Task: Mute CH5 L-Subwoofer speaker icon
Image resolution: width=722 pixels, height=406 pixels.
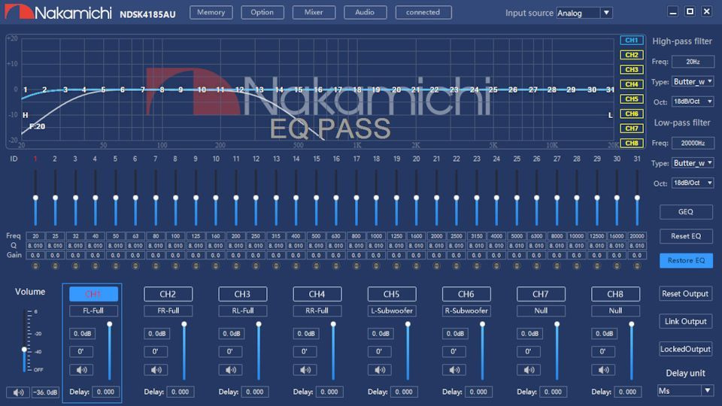Action: tap(380, 370)
